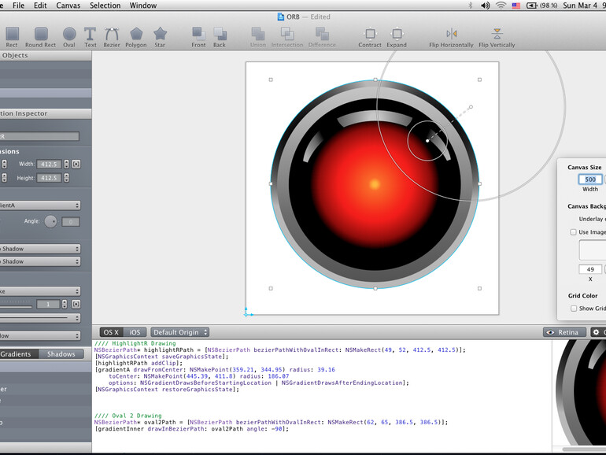Open the dropdown above the Gradients tab
This screenshot has height=455, width=606.
(40, 335)
